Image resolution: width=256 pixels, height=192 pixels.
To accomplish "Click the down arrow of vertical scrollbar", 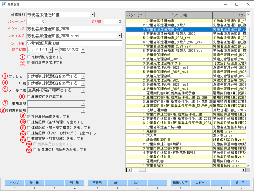I will [x=248, y=165].
